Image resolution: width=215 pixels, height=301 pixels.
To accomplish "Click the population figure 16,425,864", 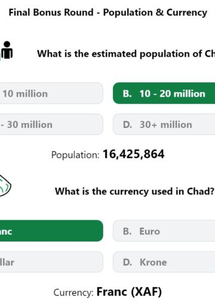I will tap(134, 154).
